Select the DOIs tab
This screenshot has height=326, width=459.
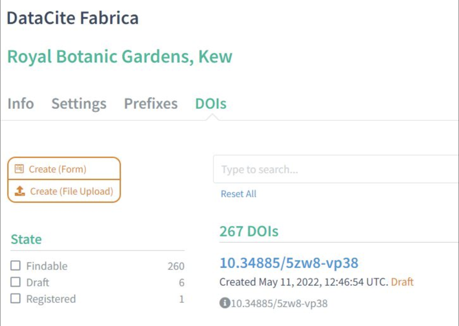click(211, 104)
